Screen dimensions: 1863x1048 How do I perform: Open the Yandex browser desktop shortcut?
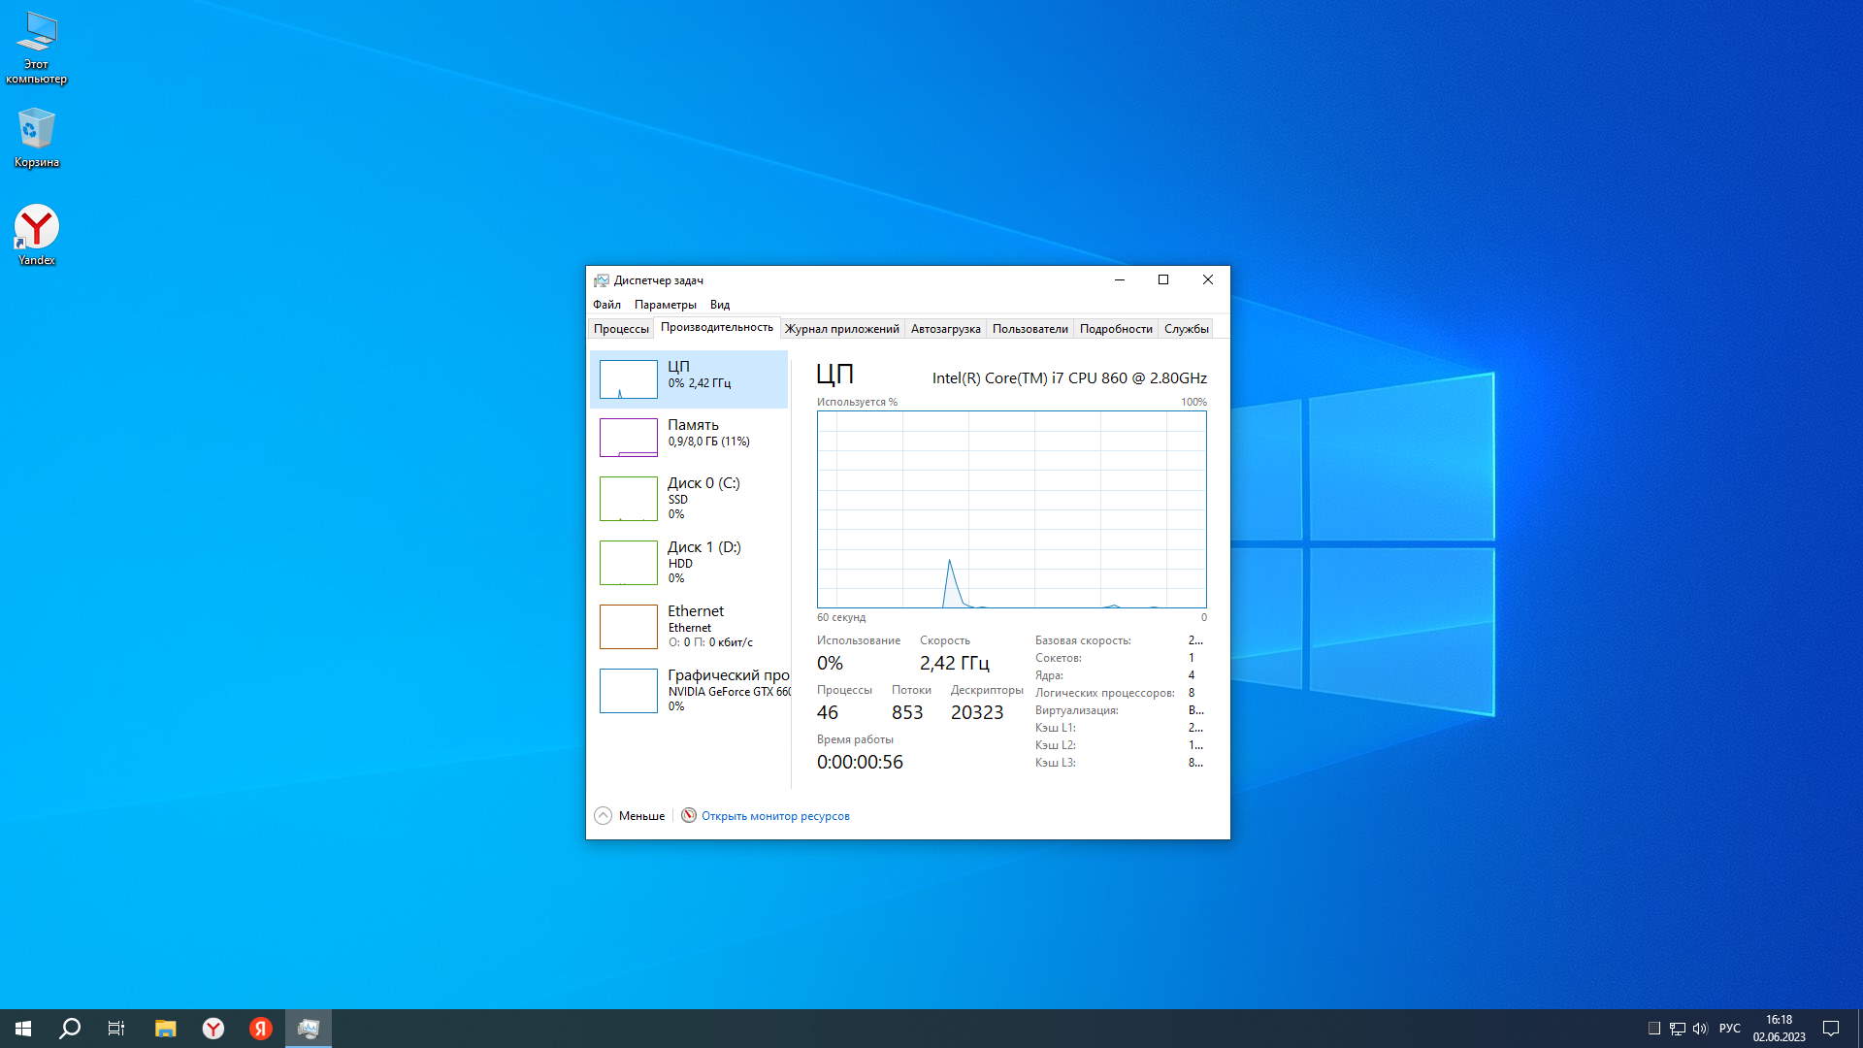pos(36,228)
